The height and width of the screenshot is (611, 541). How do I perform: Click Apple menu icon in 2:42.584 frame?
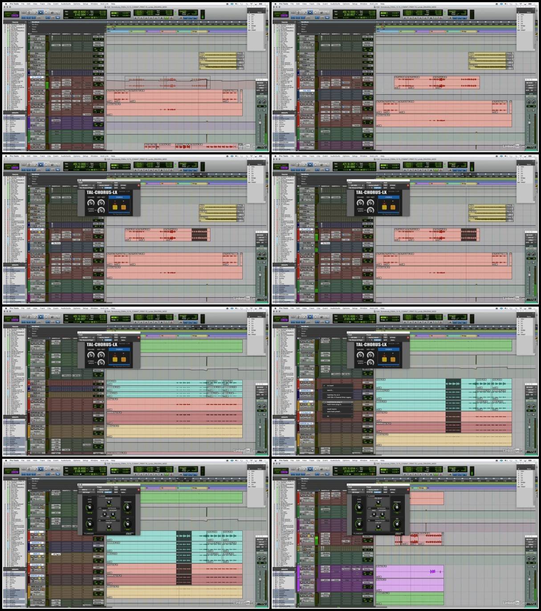click(5, 4)
